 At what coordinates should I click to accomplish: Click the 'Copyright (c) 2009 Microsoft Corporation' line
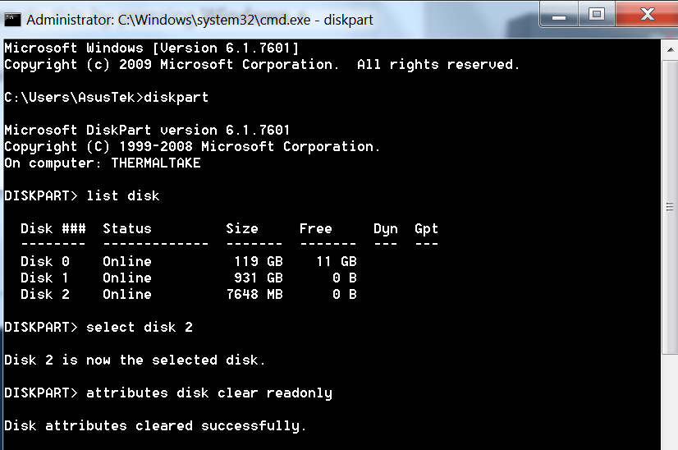(262, 65)
